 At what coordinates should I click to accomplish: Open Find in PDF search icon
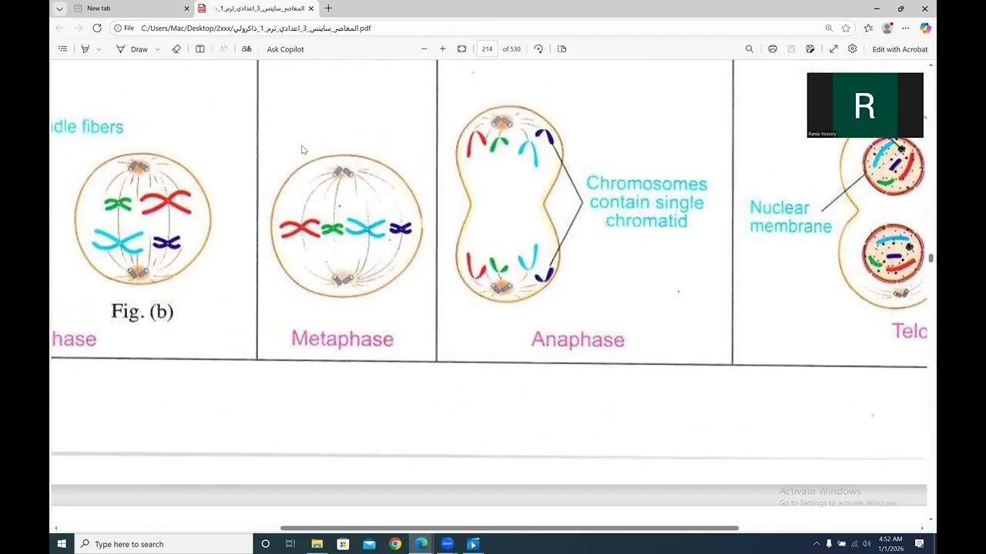pos(749,48)
